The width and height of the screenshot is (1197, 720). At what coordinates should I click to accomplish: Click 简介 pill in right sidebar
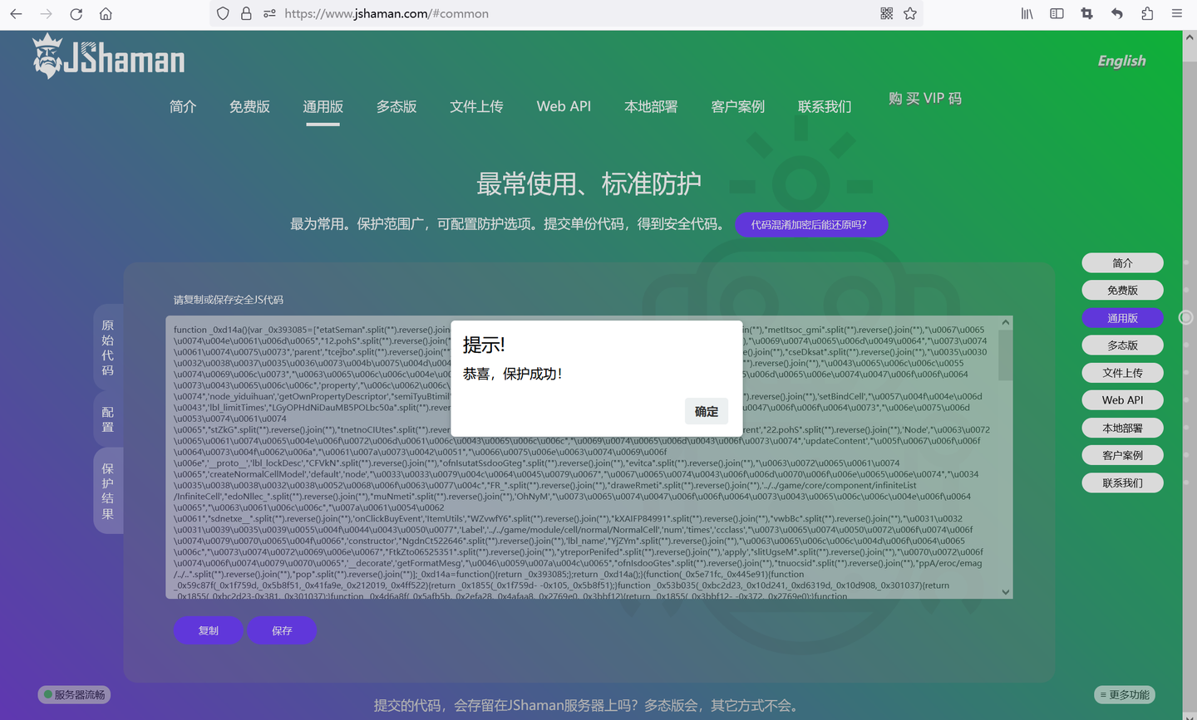(x=1122, y=263)
